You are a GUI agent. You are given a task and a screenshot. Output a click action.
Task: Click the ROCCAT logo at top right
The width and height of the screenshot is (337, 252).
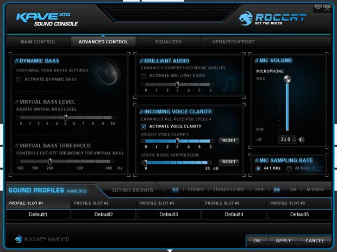[273, 18]
